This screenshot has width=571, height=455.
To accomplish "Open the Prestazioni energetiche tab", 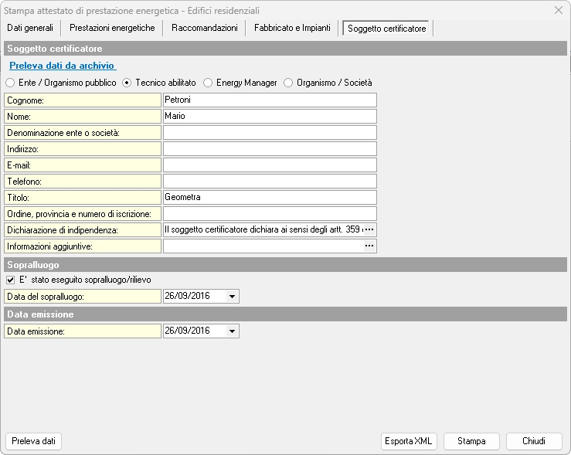I will coord(112,28).
